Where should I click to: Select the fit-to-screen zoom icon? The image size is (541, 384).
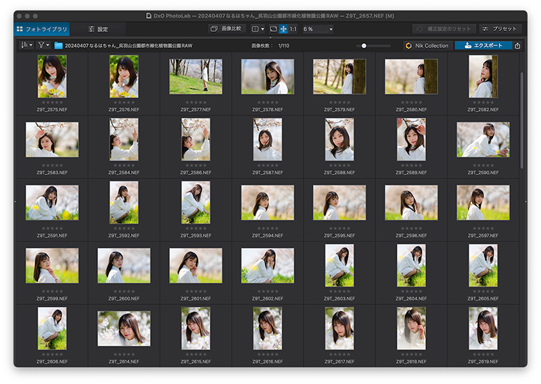273,29
